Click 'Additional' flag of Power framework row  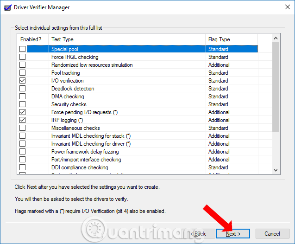219,152
